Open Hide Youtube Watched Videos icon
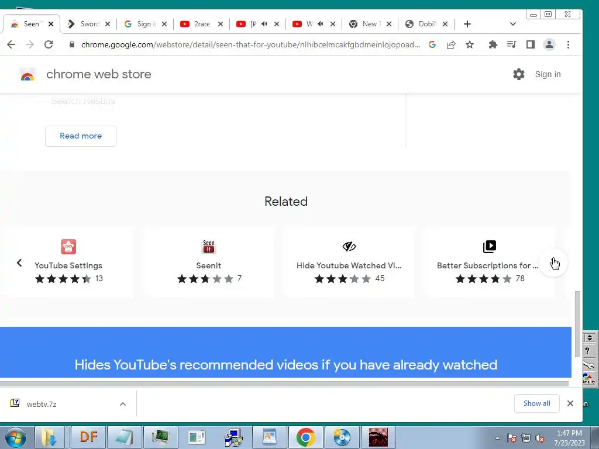This screenshot has height=449, width=599. tap(349, 247)
